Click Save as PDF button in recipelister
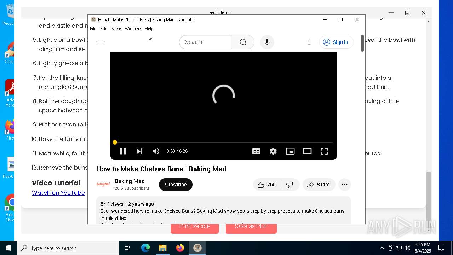 click(251, 226)
